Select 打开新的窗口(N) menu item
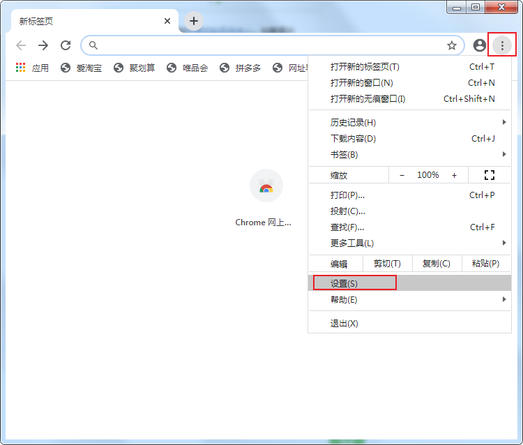 tap(409, 83)
